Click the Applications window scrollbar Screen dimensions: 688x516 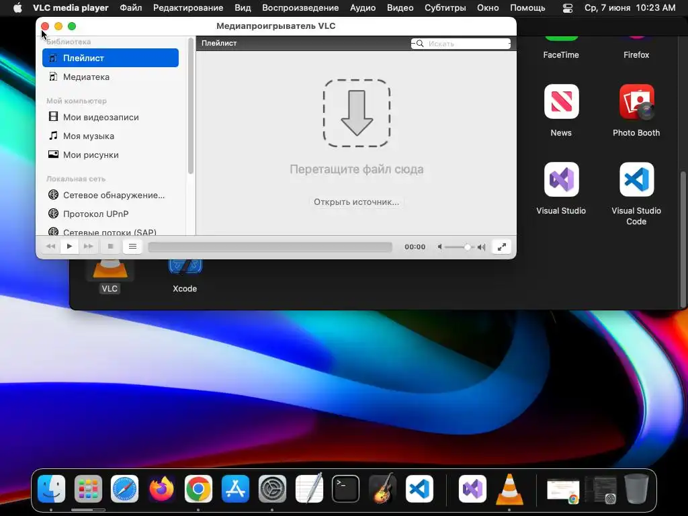coord(683,239)
